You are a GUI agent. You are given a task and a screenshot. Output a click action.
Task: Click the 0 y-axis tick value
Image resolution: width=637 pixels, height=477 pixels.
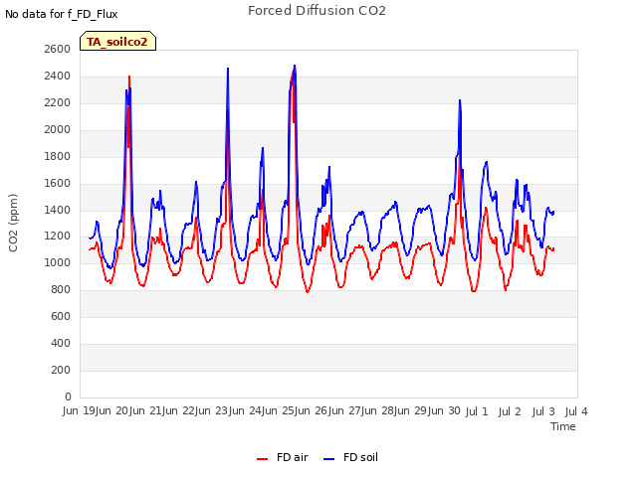tap(68, 397)
